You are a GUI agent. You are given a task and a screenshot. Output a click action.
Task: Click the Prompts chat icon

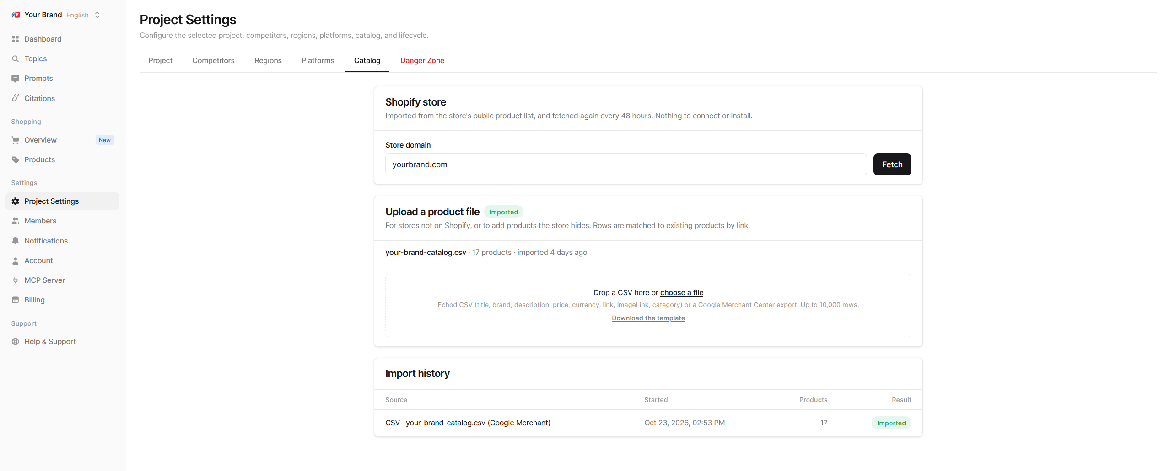[x=16, y=79]
